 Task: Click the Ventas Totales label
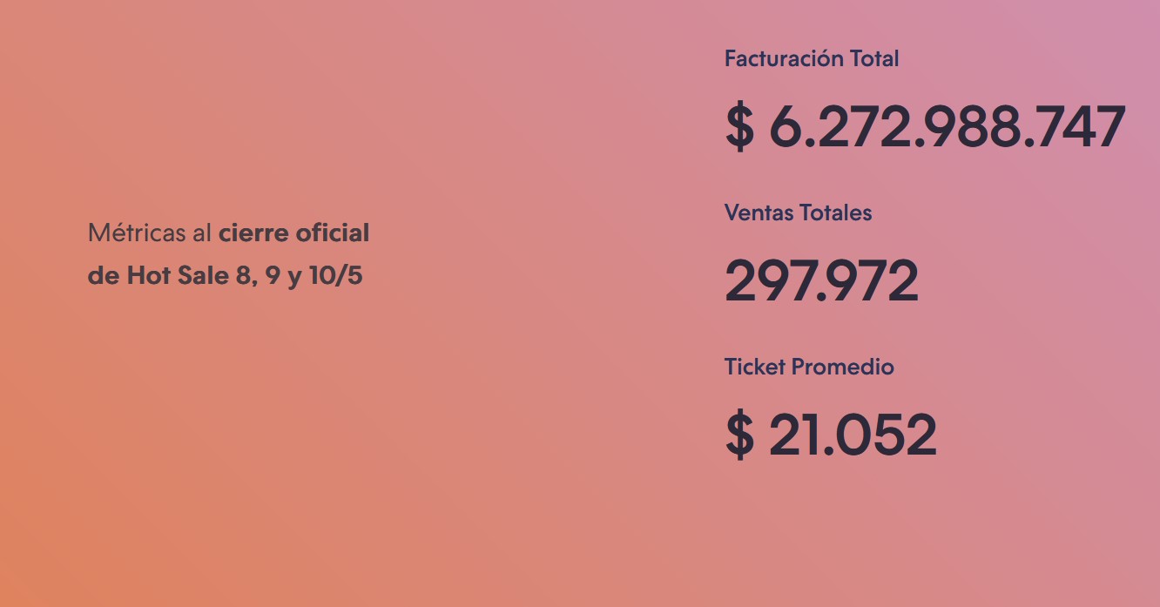(x=798, y=212)
